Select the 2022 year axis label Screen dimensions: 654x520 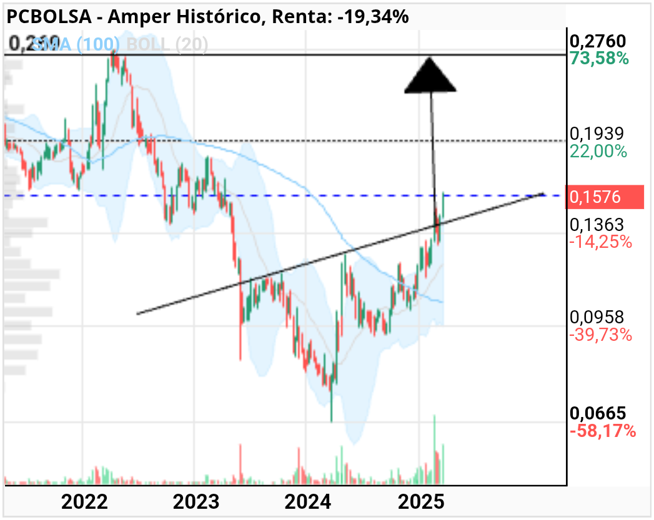pos(84,502)
